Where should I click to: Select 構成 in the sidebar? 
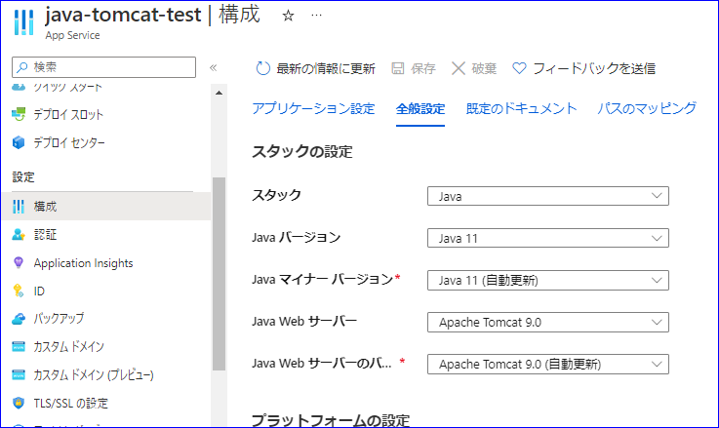106,207
